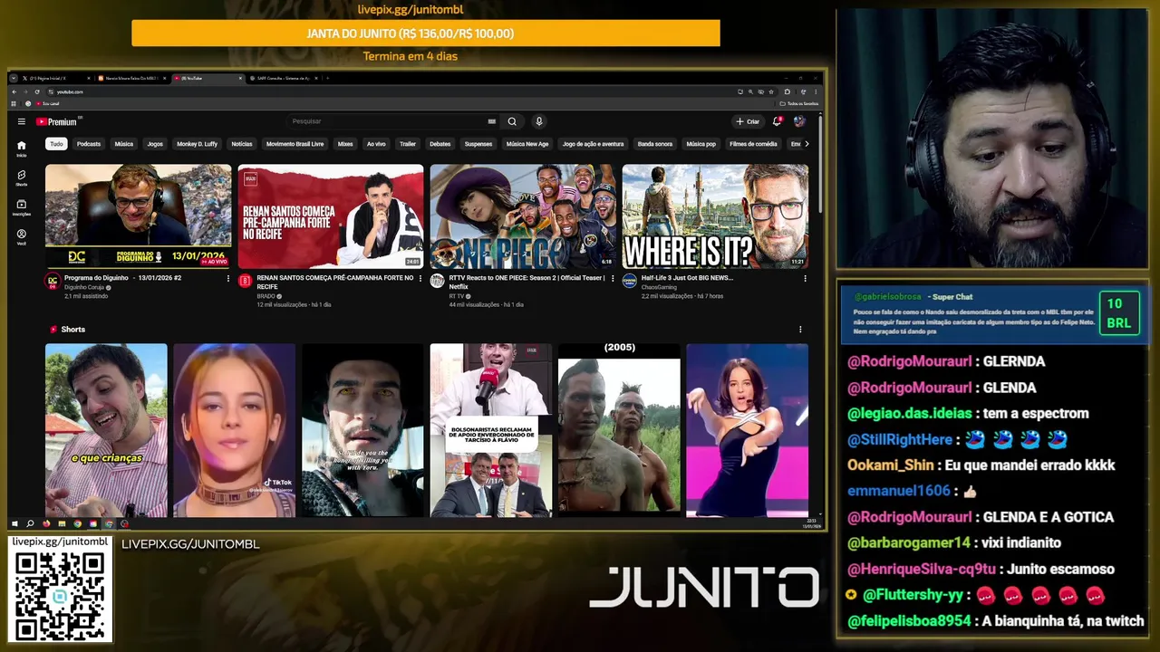Open the on-screen keyboard icon in search
Image resolution: width=1160 pixels, height=652 pixels.
(492, 121)
